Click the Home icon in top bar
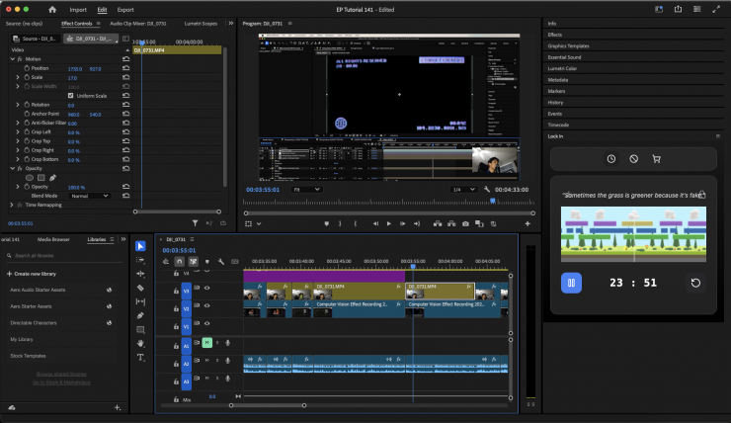731x423 pixels. click(51, 9)
